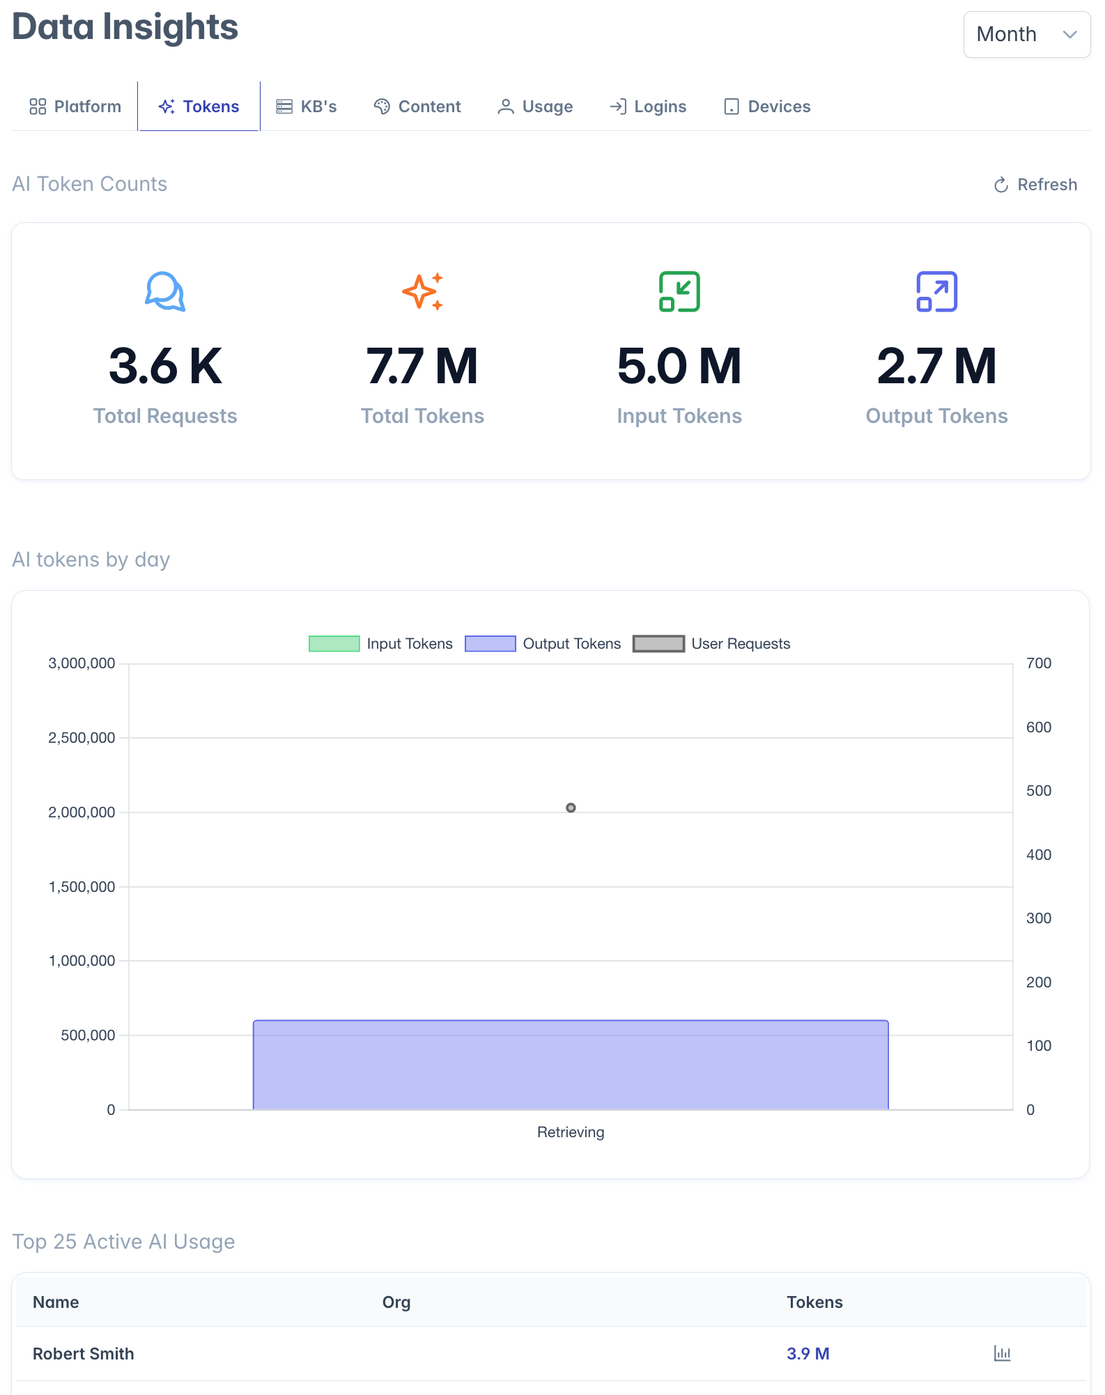Open the KB's tab
1105x1395 pixels.
point(307,107)
